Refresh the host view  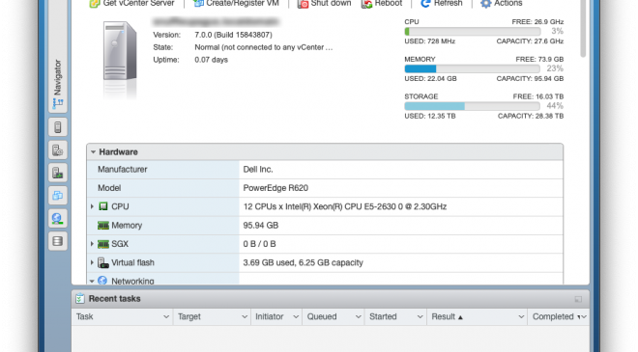tap(442, 3)
